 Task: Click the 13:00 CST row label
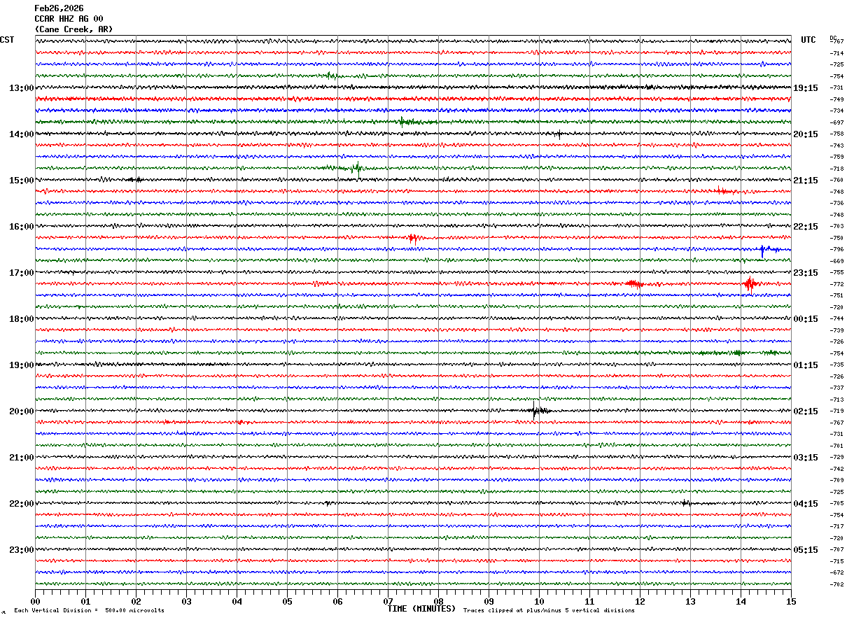point(21,87)
